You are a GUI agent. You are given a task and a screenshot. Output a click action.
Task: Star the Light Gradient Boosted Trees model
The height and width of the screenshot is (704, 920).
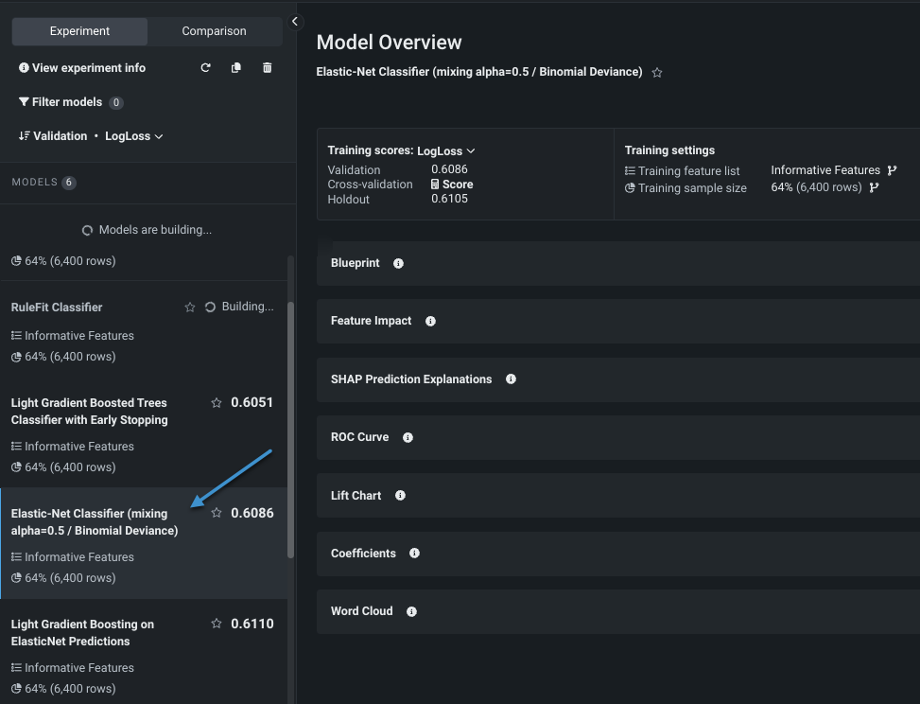tap(217, 403)
